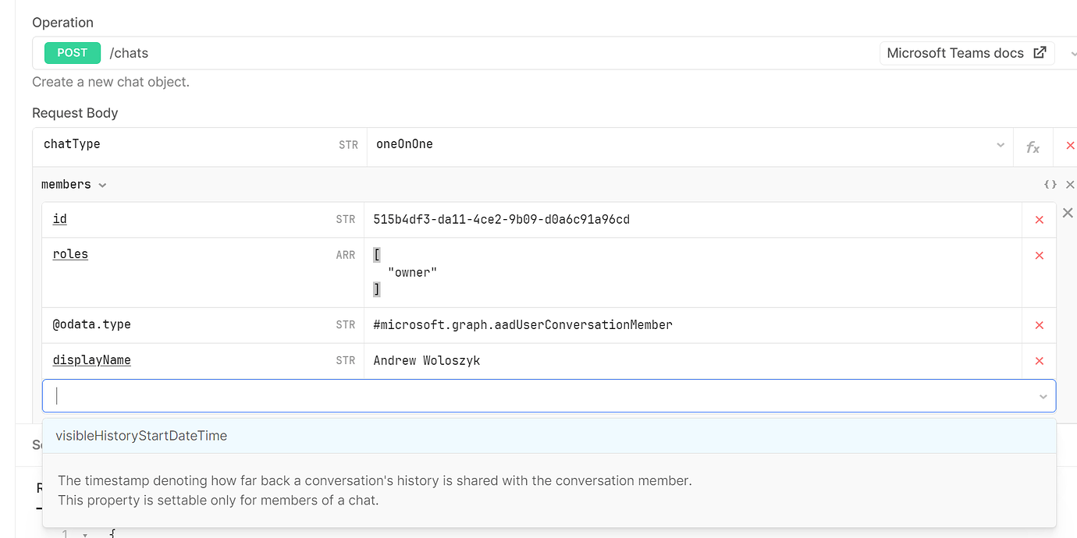
Task: Remove the @odata.type field row
Action: [x=1039, y=325]
